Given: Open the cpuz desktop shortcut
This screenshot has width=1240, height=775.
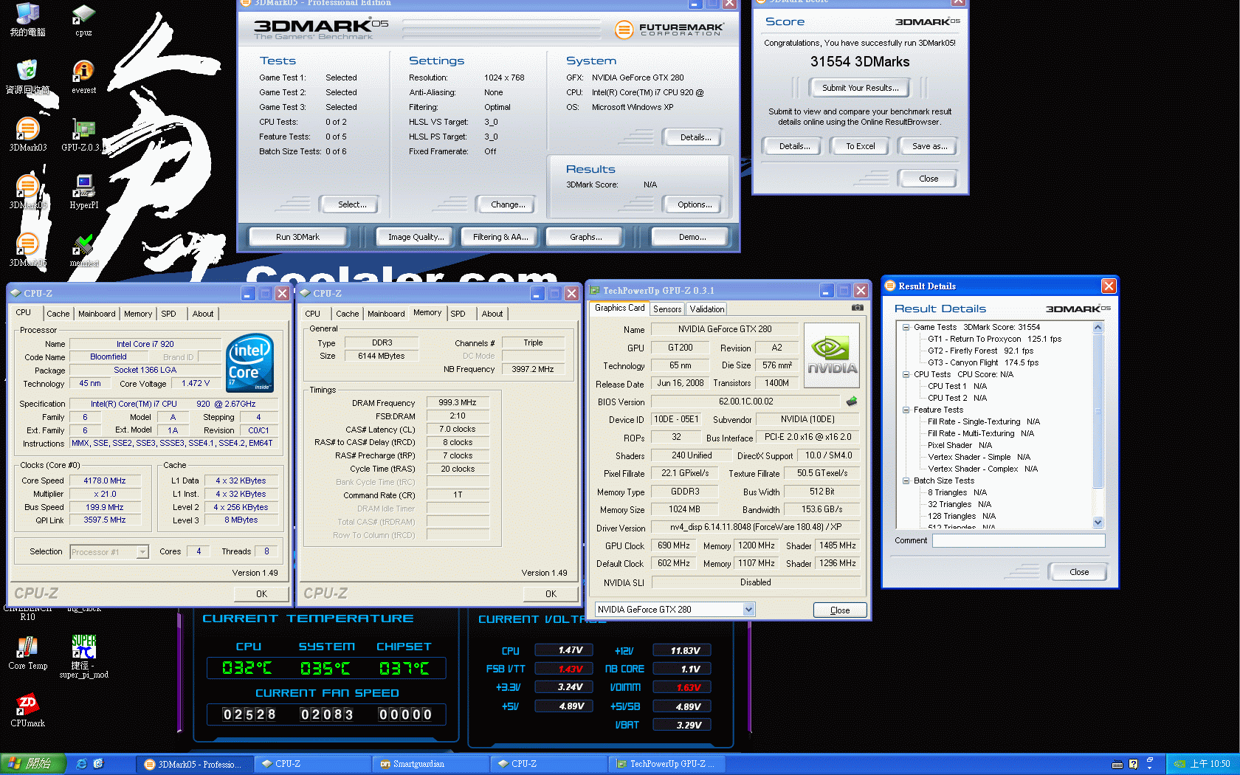Looking at the screenshot, I should click(83, 20).
